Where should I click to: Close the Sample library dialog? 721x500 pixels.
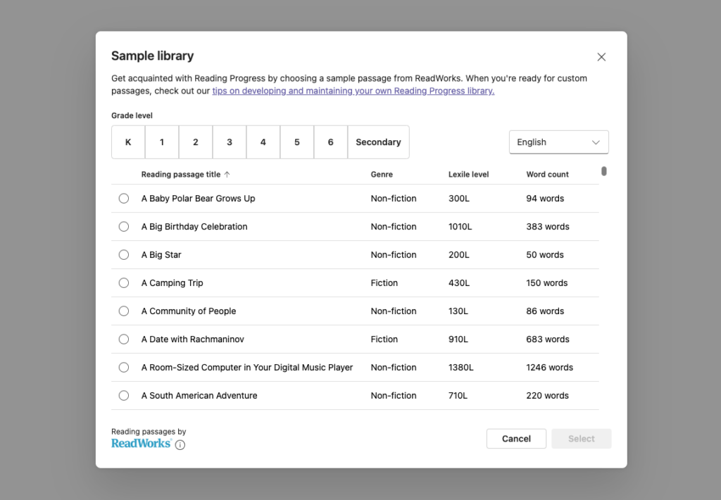[x=601, y=56]
